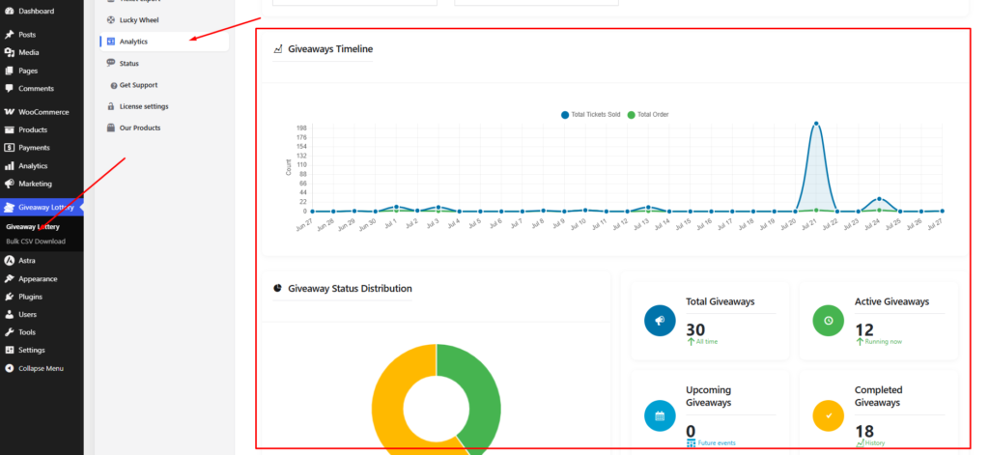Click the Get Support link
The image size is (989, 455).
(x=138, y=85)
